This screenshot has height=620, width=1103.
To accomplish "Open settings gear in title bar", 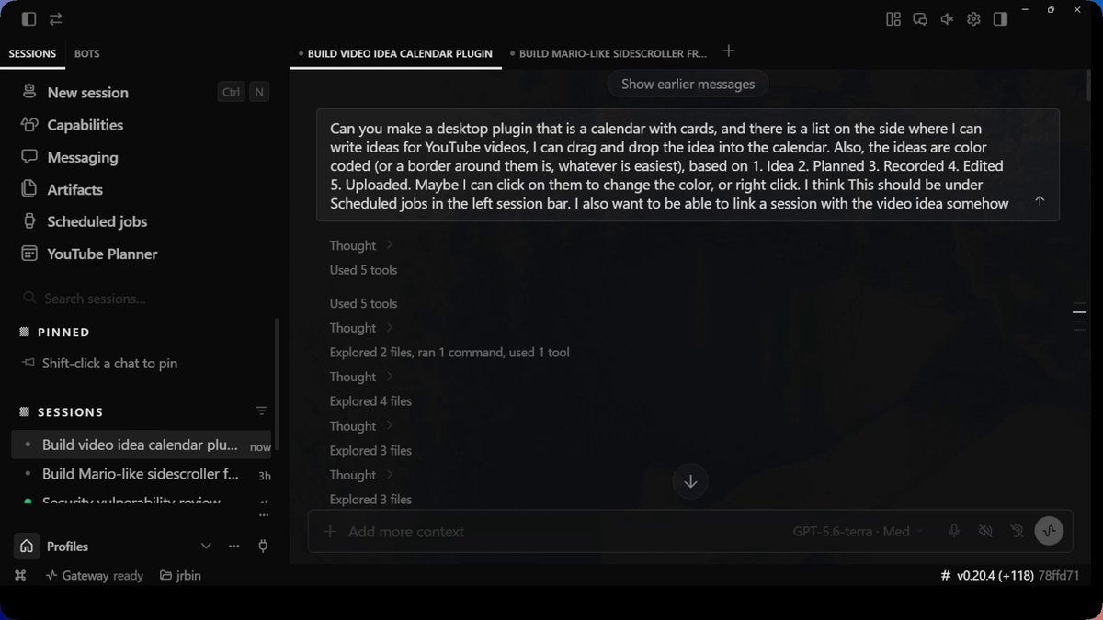I will (x=973, y=19).
